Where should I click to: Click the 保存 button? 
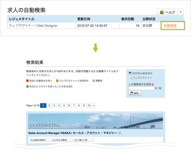[x=135, y=93]
